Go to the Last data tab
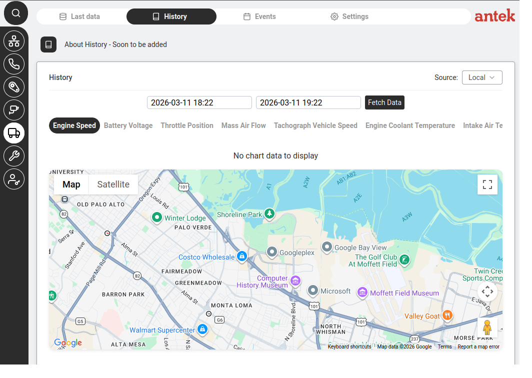Image resolution: width=532 pixels, height=378 pixels. pos(79,16)
